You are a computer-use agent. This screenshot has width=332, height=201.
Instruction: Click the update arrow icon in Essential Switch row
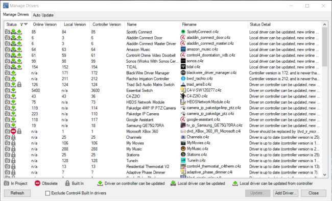(13, 90)
